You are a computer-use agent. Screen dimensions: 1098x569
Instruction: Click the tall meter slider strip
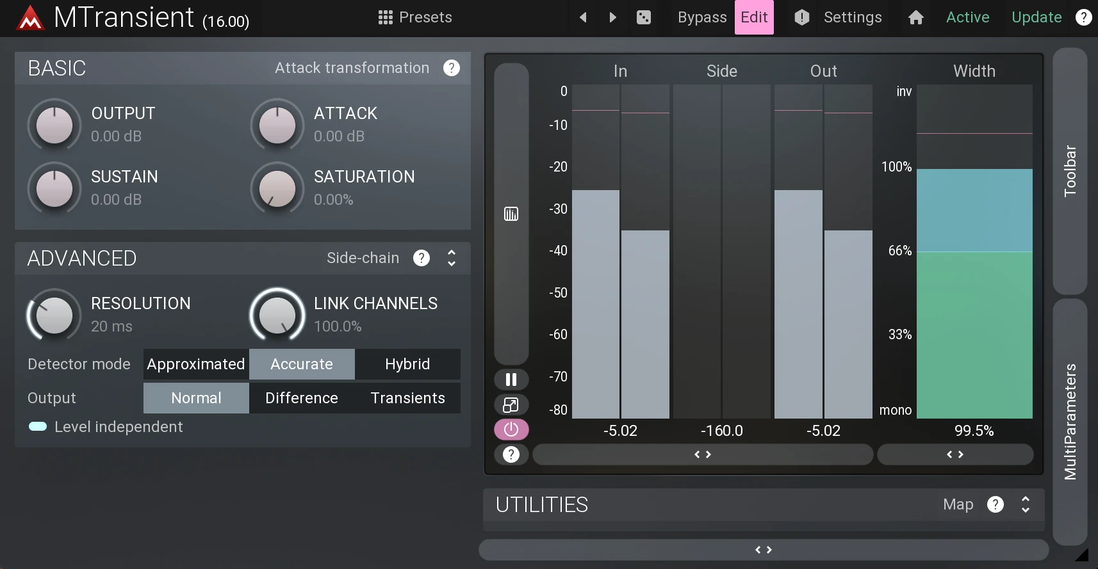(x=511, y=214)
